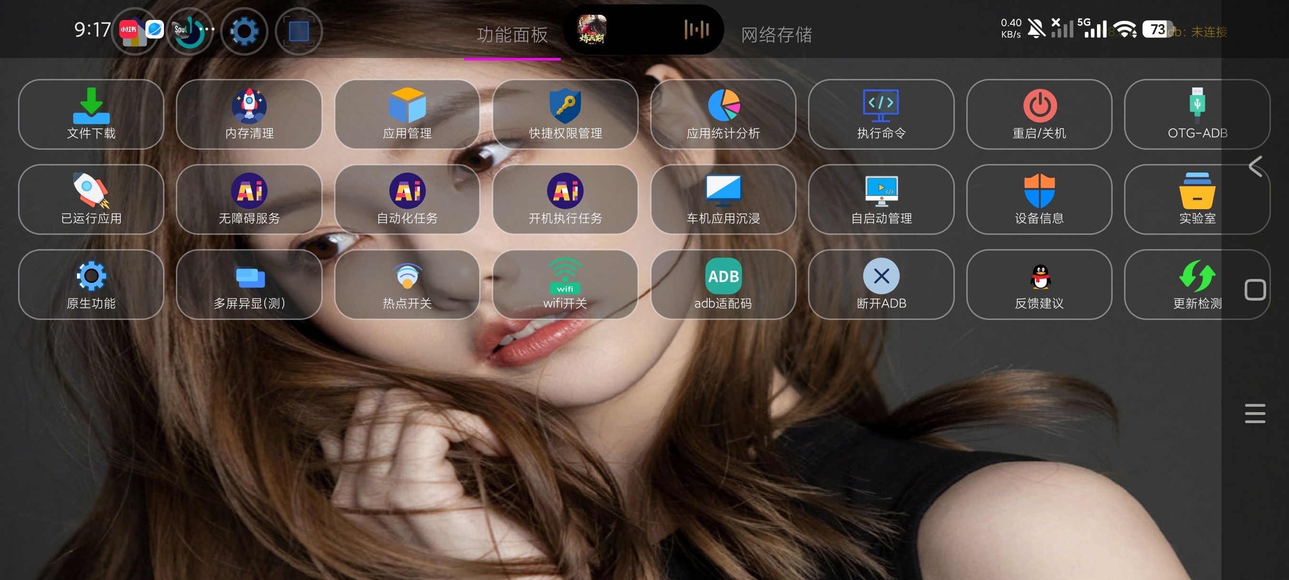Open 车机应用沉浸 immersive mode
Image resolution: width=1289 pixels, height=580 pixels.
tap(723, 199)
